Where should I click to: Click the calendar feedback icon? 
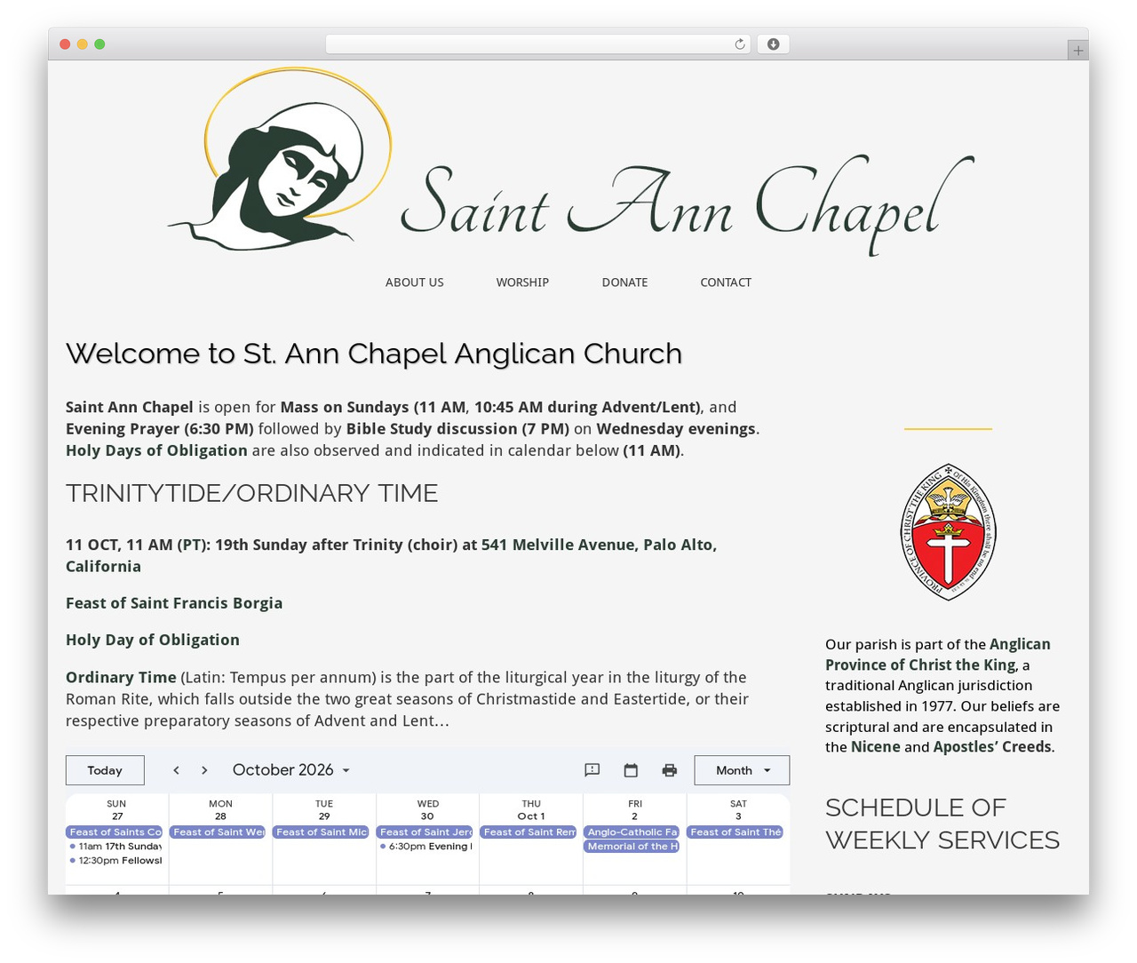point(592,770)
